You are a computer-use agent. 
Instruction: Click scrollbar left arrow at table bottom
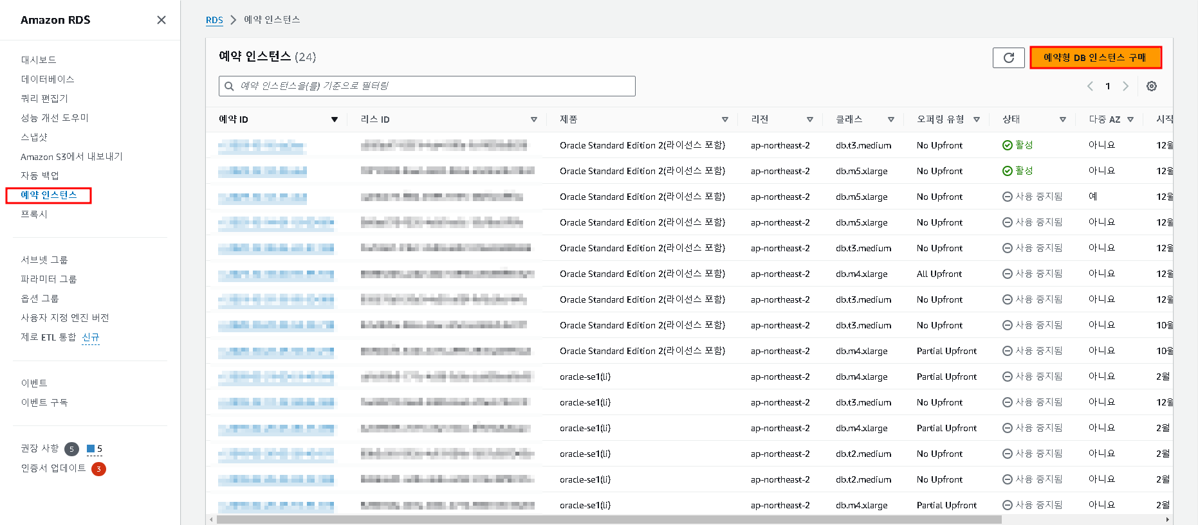click(211, 519)
